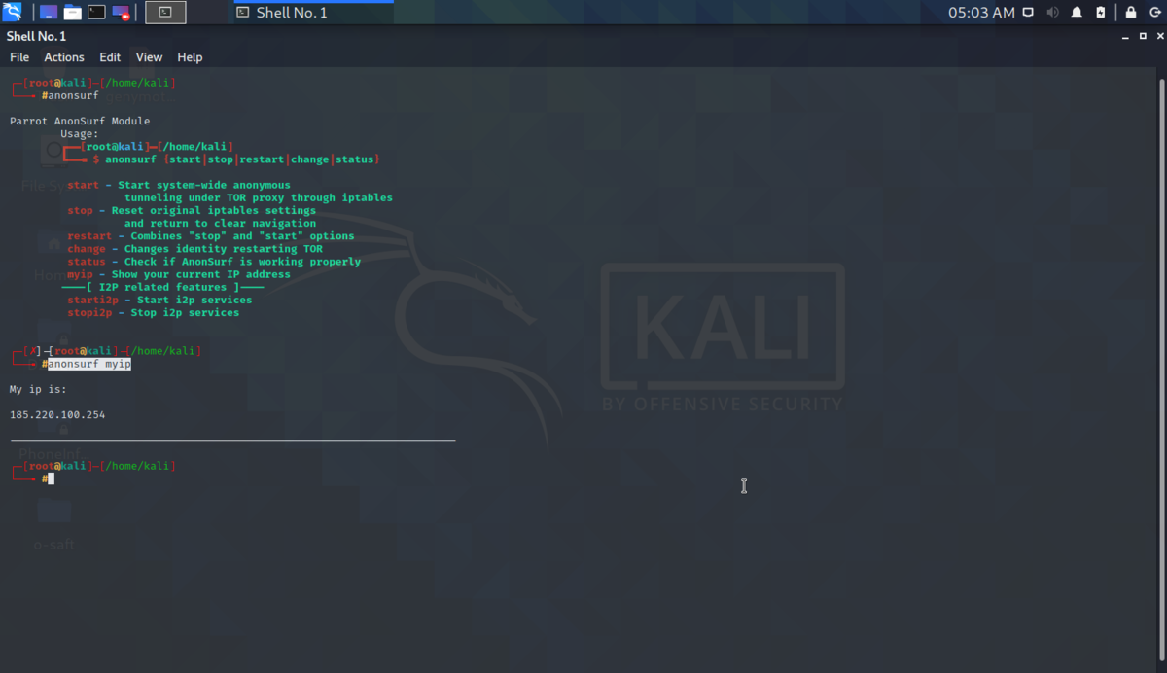Open the file manager panel launcher
The width and height of the screenshot is (1167, 673).
[73, 13]
